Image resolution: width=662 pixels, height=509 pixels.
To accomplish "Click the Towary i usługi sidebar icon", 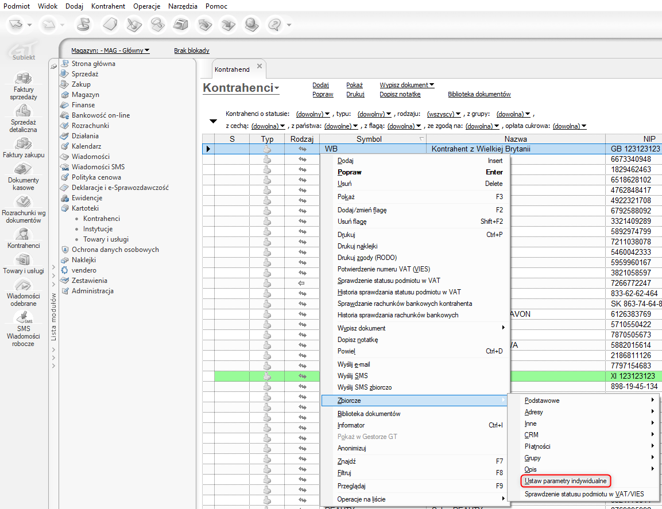I will pyautogui.click(x=23, y=259).
